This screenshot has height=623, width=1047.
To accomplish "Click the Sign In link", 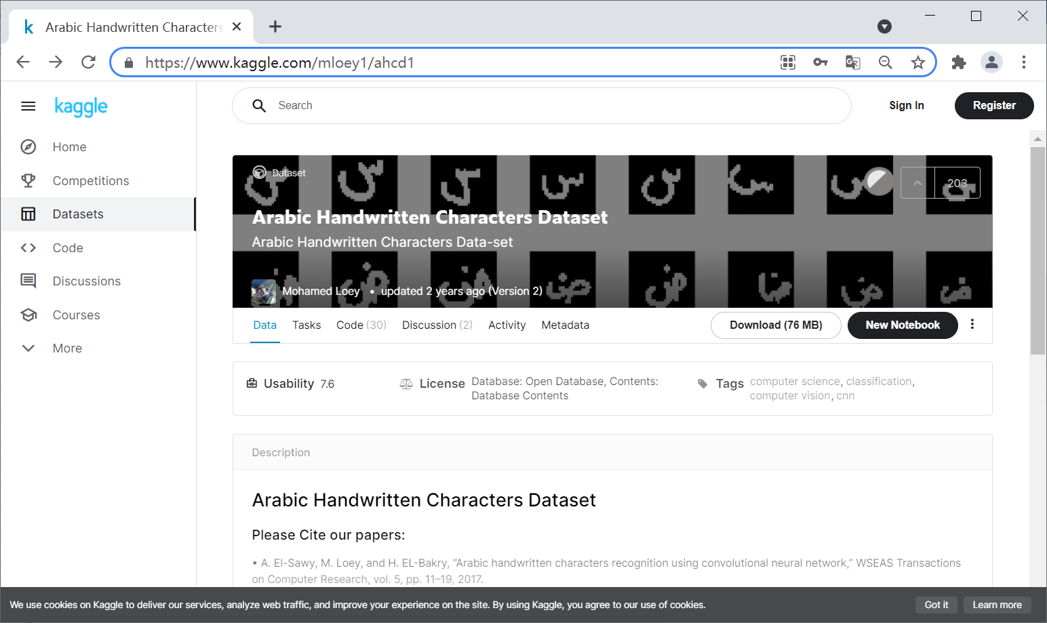I will [907, 106].
